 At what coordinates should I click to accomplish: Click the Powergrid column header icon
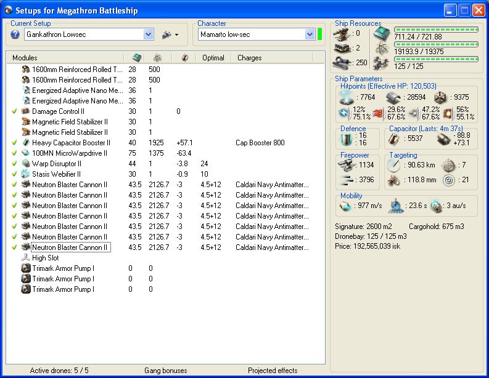157,58
